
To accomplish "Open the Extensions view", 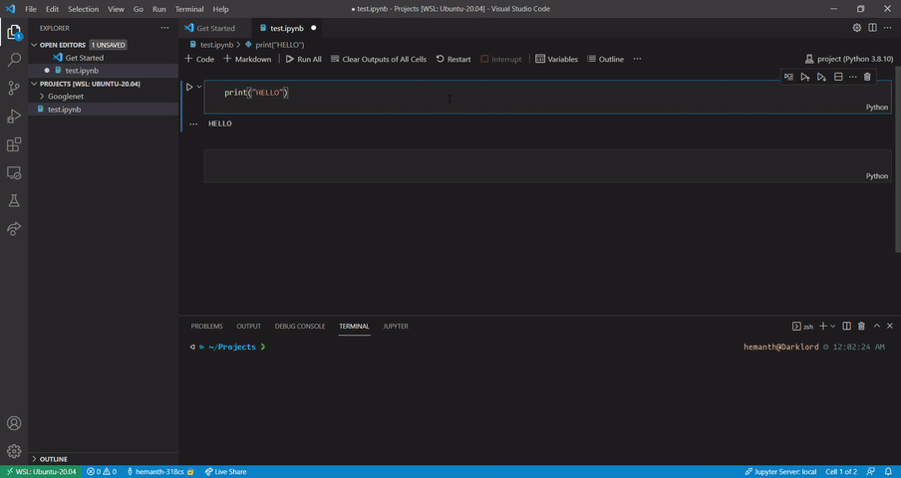I will tap(14, 144).
